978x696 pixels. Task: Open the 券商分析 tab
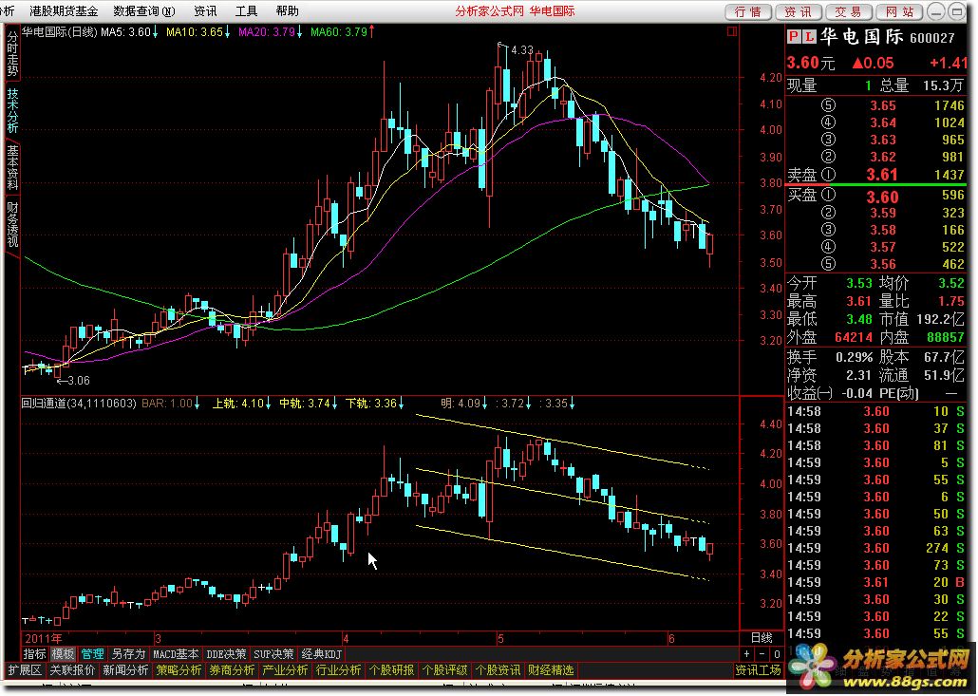[232, 670]
